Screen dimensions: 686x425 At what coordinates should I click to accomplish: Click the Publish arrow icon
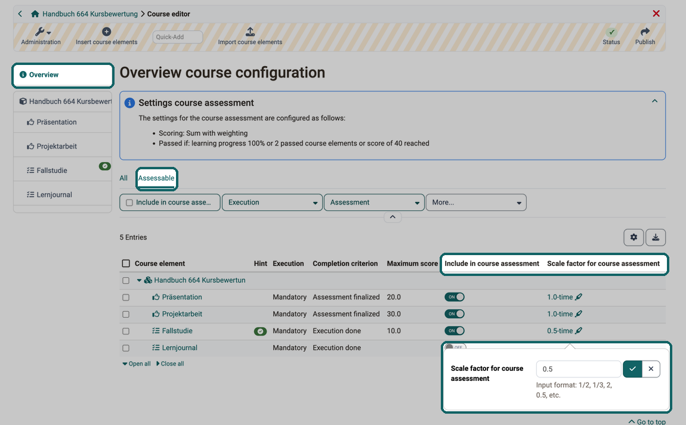click(x=645, y=32)
